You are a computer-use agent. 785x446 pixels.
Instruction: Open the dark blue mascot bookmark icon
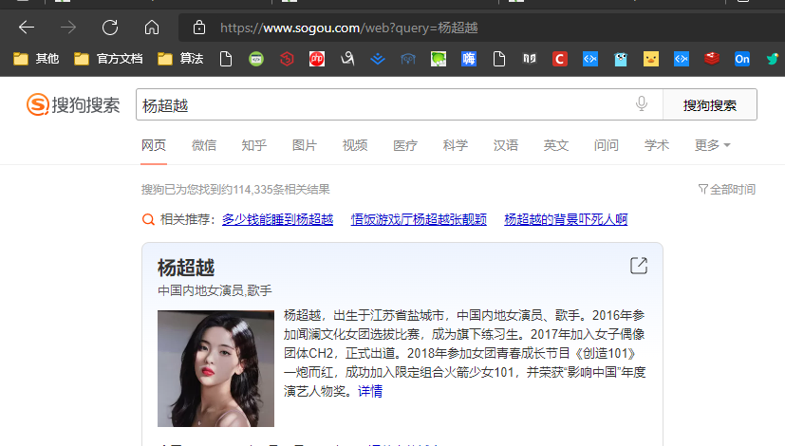click(x=408, y=59)
